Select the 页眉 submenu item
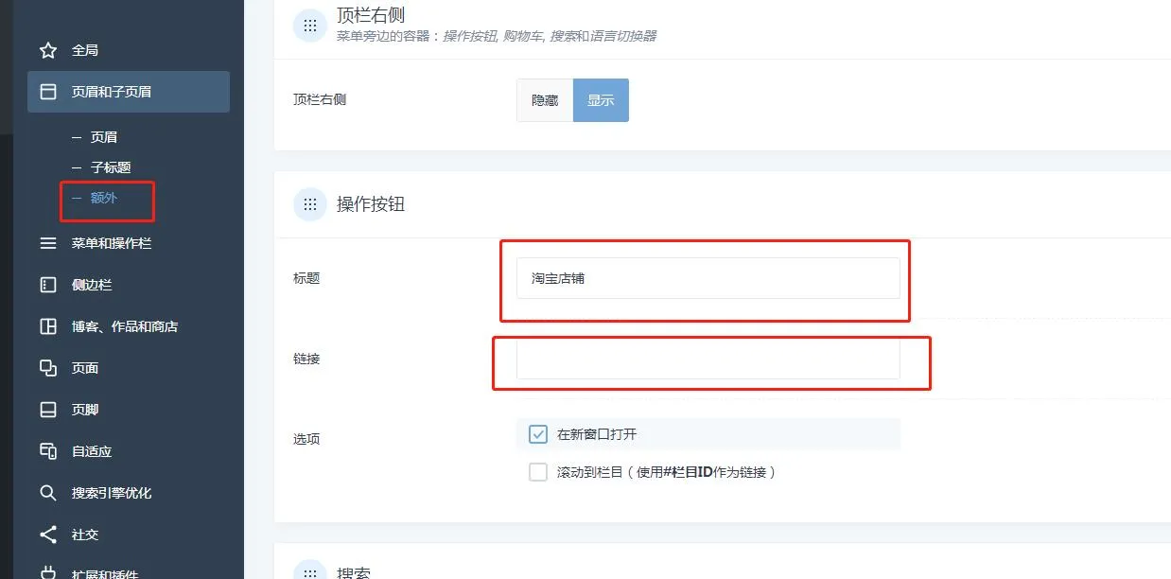Viewport: 1171px width, 579px height. point(104,137)
